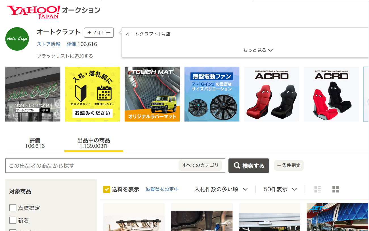
Task: Switch to grid view layout icon
Action: tap(336, 189)
